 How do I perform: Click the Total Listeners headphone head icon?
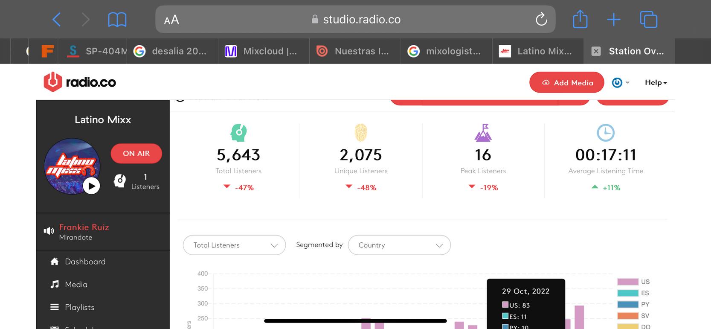(x=238, y=133)
